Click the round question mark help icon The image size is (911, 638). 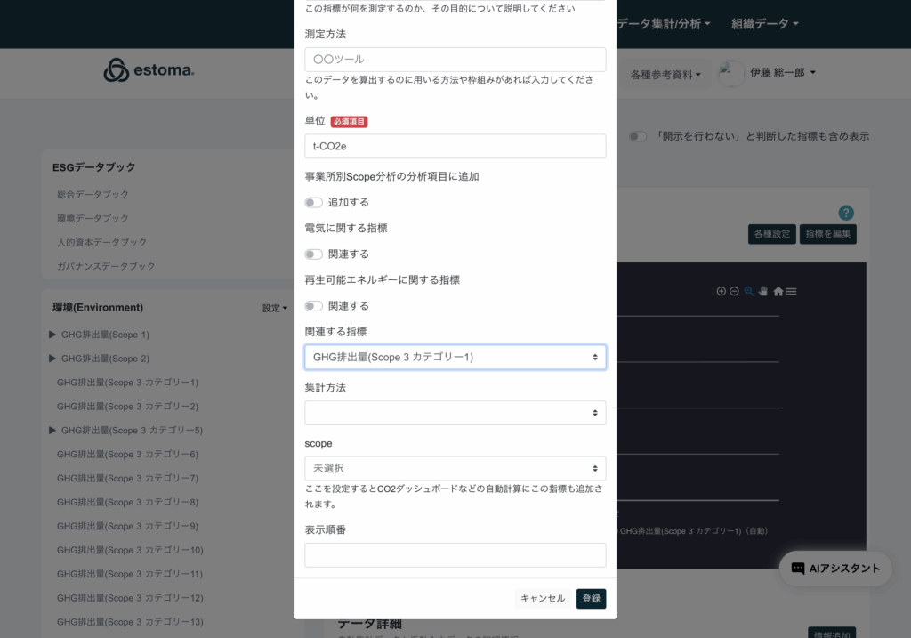pyautogui.click(x=846, y=213)
